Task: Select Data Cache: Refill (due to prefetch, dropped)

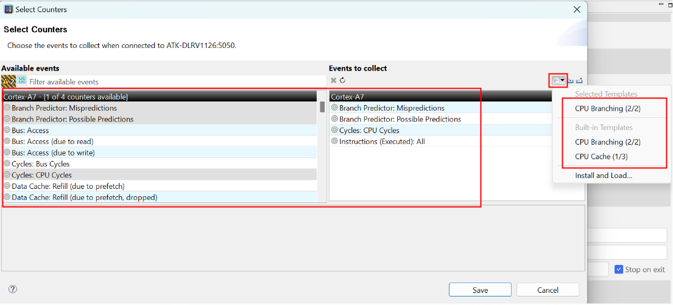Action: (84, 197)
